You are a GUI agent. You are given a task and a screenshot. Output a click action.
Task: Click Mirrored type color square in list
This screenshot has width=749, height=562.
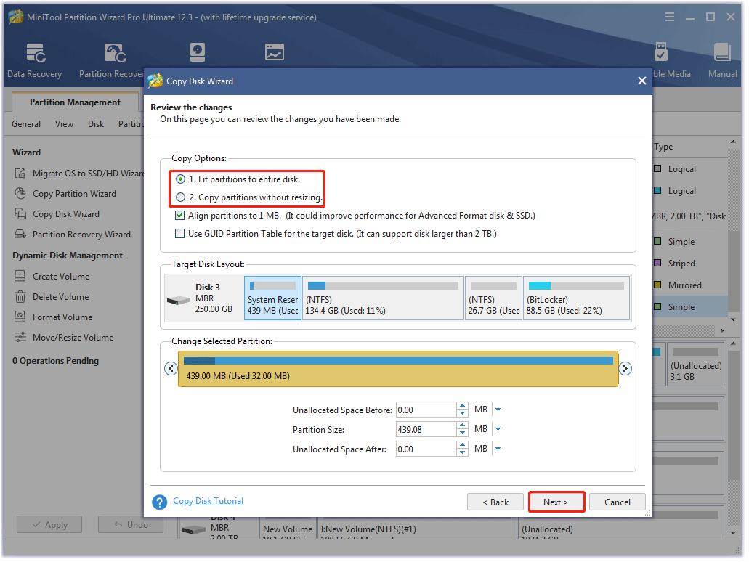pyautogui.click(x=657, y=285)
